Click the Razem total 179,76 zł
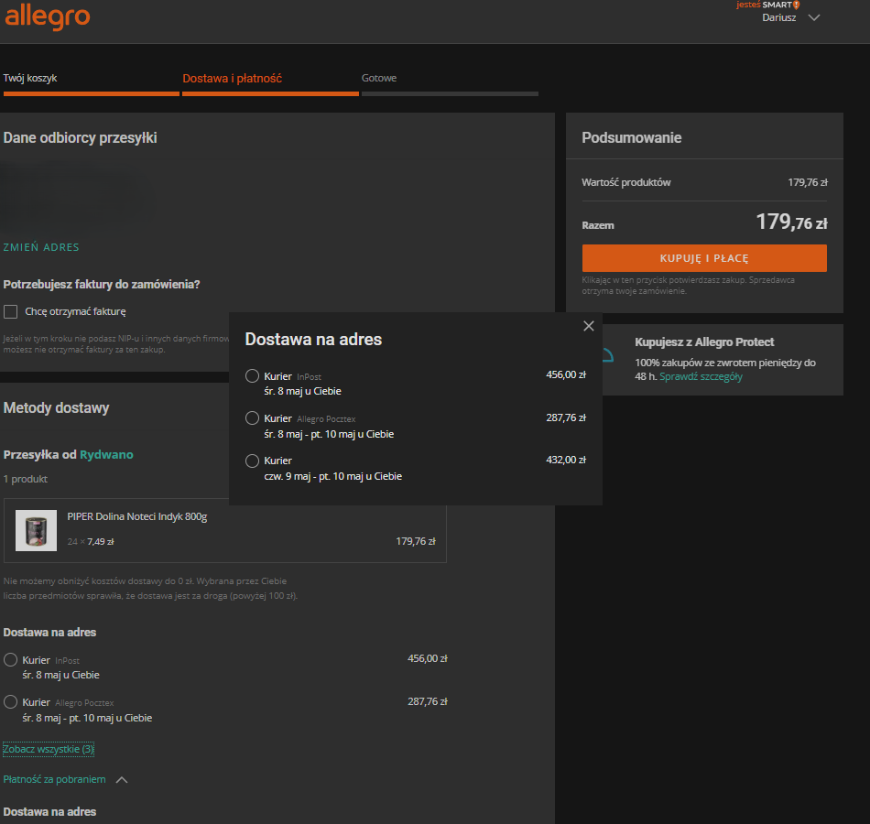The width and height of the screenshot is (870, 824). click(792, 222)
